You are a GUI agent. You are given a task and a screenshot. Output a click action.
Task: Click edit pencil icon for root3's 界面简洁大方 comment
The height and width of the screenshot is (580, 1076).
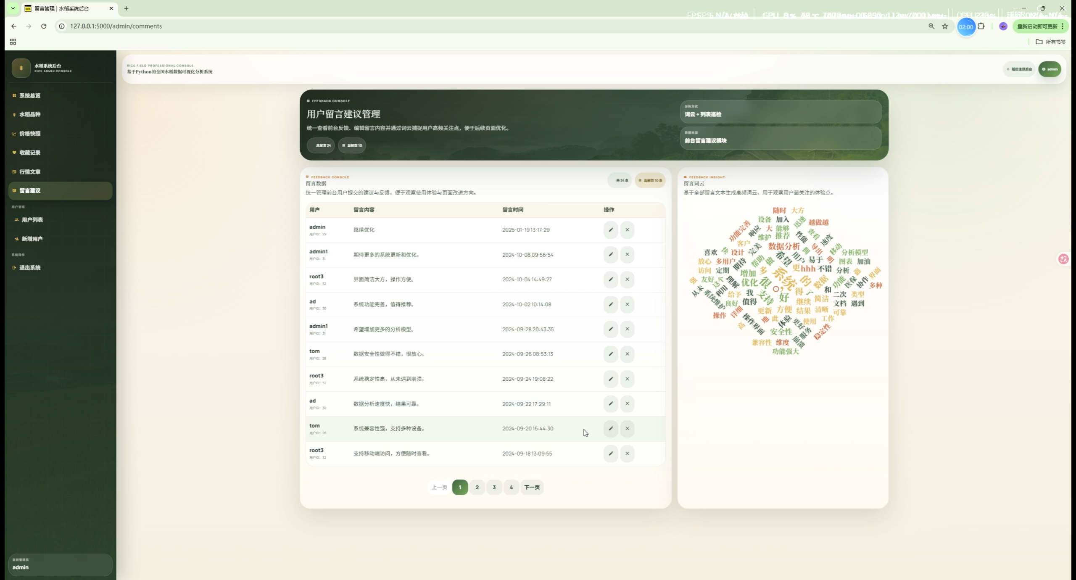coord(610,279)
